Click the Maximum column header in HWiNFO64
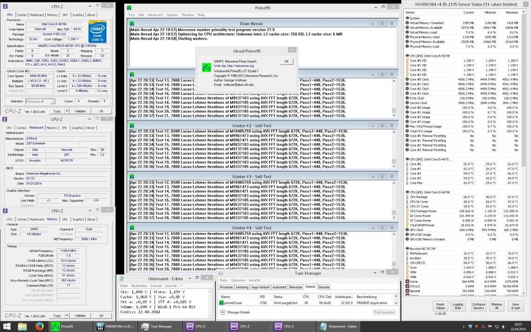The height and width of the screenshot is (332, 531). [x=511, y=13]
